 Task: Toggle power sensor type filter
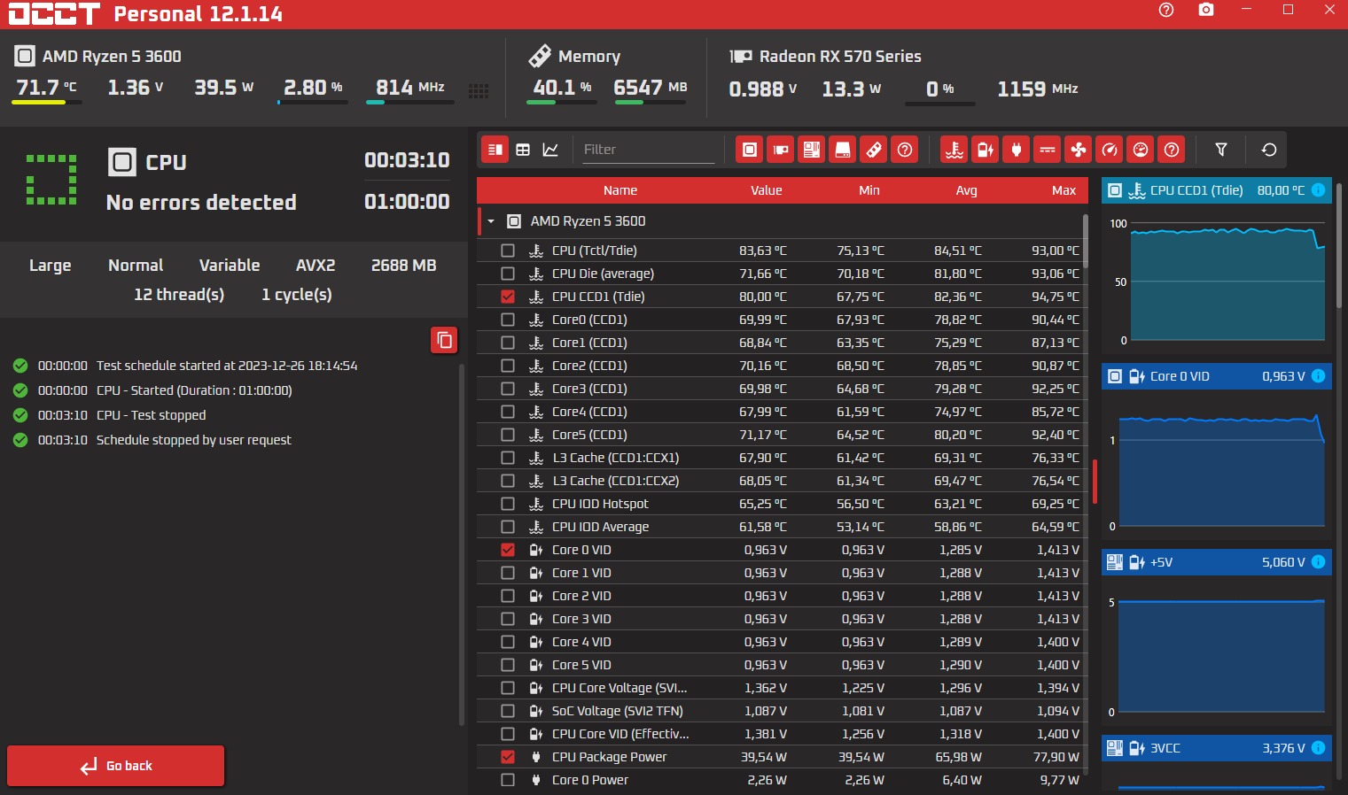click(1017, 150)
